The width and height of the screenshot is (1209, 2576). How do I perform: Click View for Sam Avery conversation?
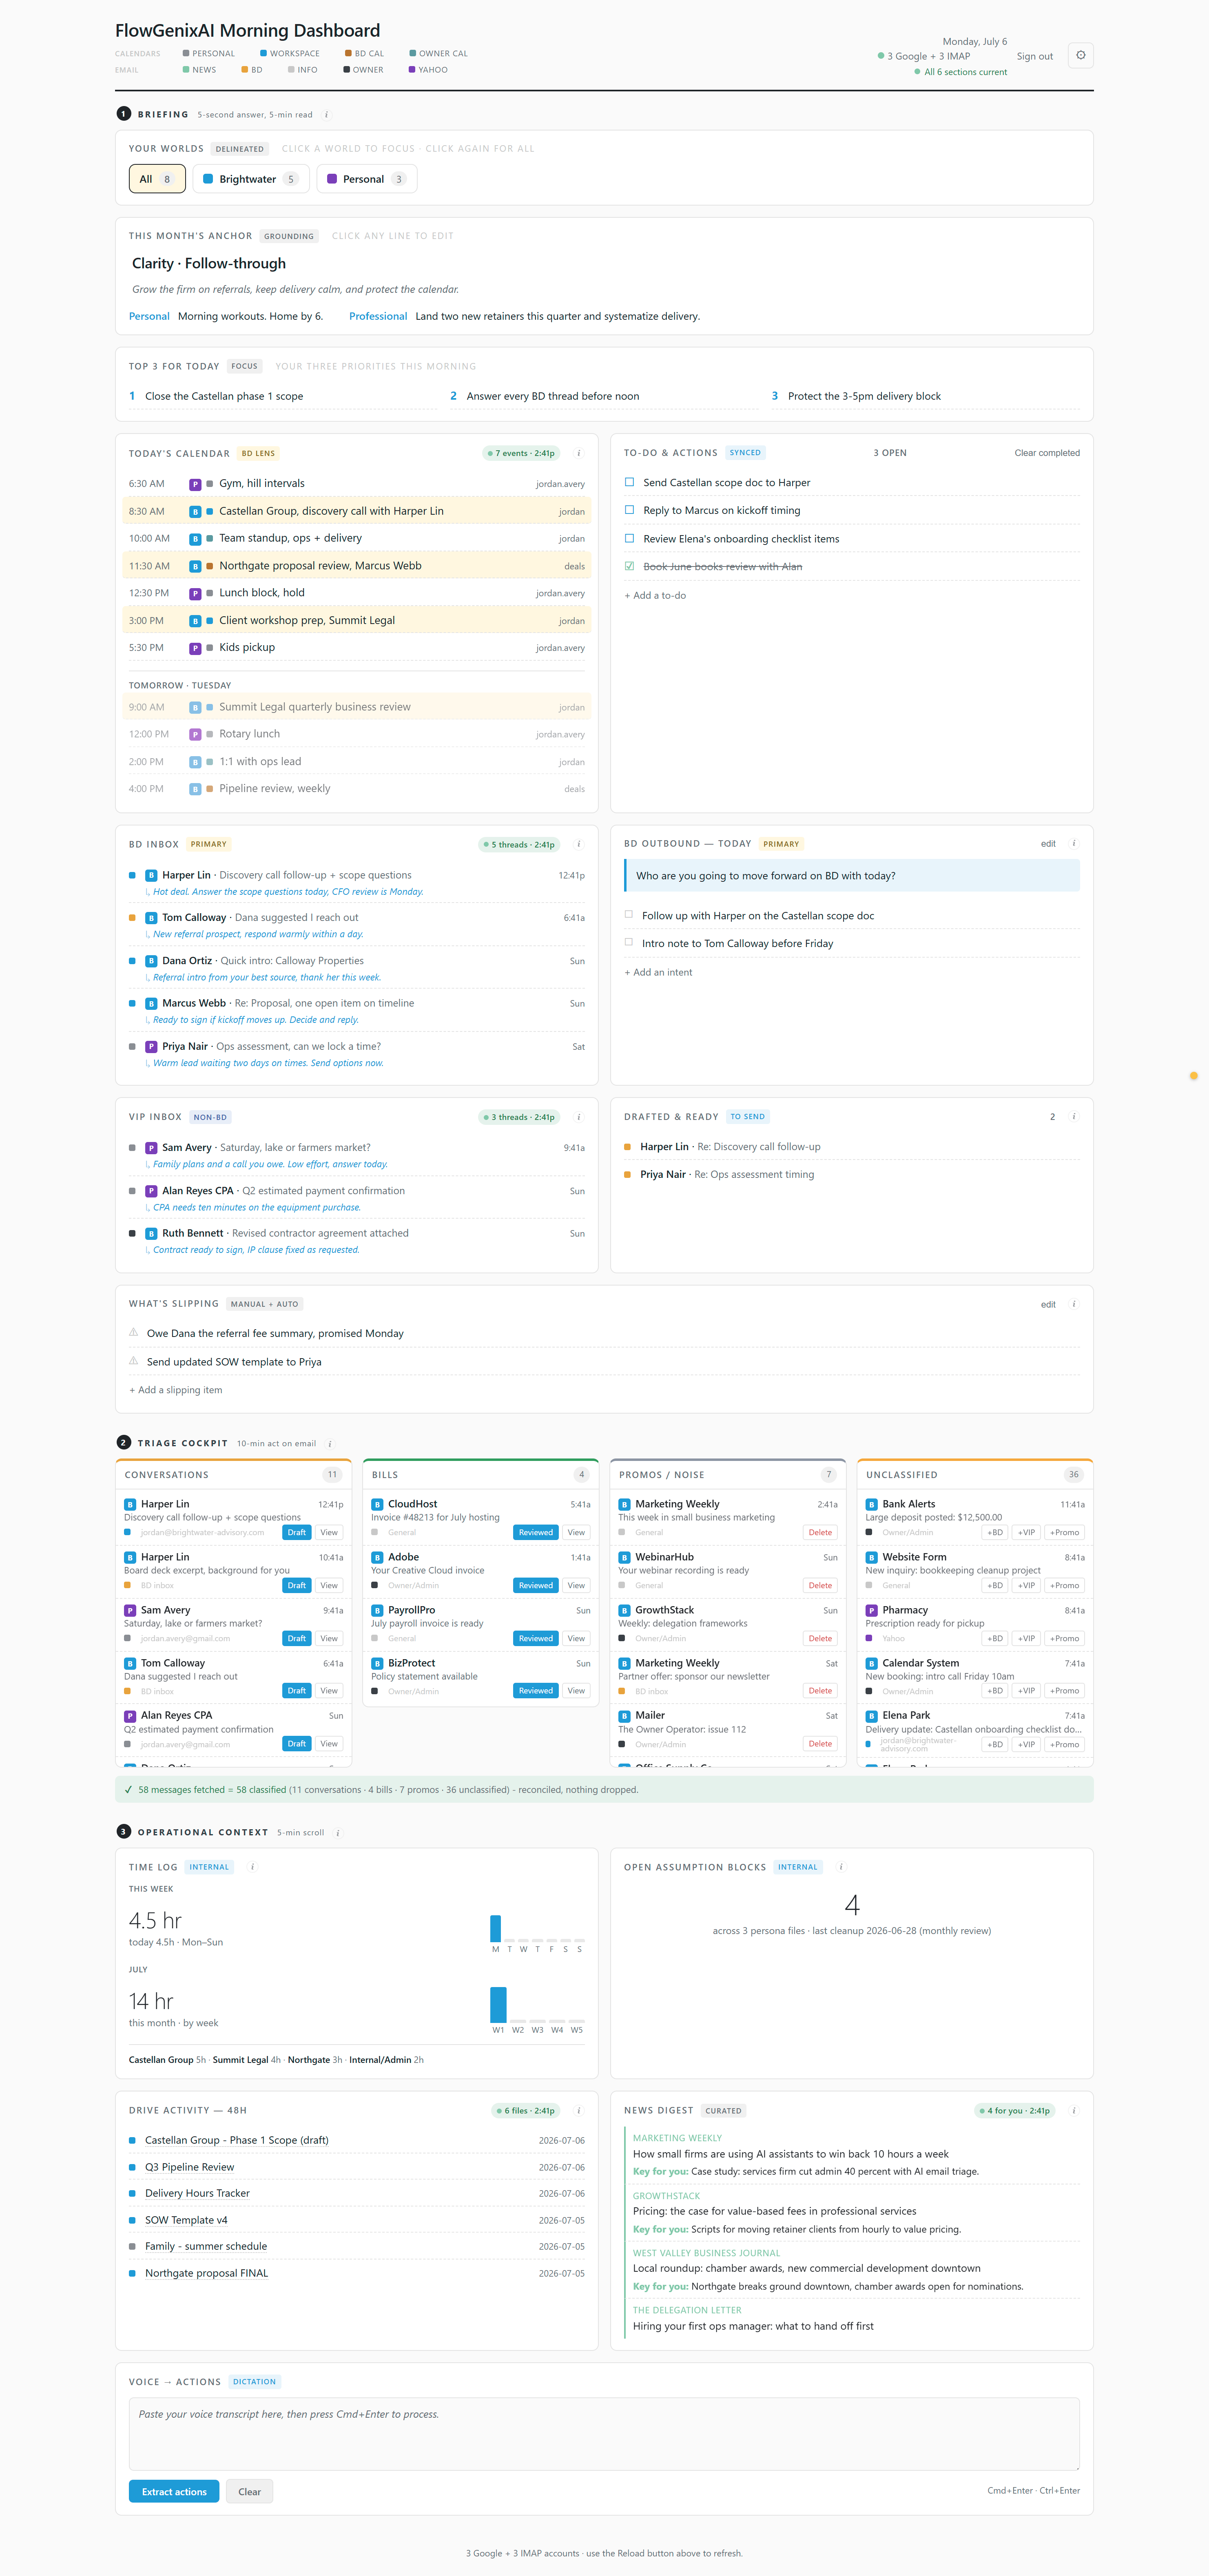coord(329,1638)
